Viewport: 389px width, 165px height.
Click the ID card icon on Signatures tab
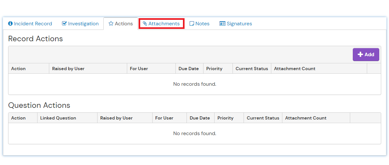tap(222, 24)
